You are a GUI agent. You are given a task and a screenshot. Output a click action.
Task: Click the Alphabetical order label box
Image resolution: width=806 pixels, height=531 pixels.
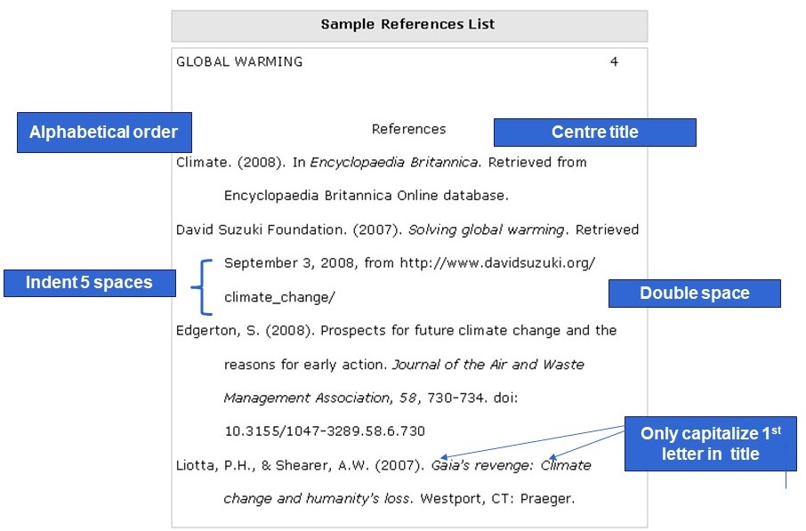coord(104,133)
